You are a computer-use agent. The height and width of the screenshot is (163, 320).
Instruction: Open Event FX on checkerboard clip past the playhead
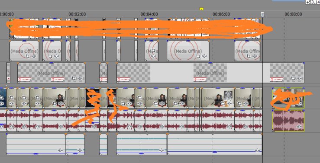299,78
